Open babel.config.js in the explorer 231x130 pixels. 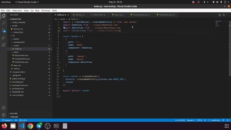(x=18, y=79)
